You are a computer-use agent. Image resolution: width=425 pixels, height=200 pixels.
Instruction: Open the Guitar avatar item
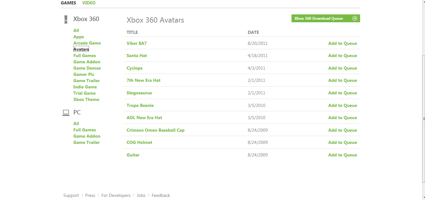(133, 155)
